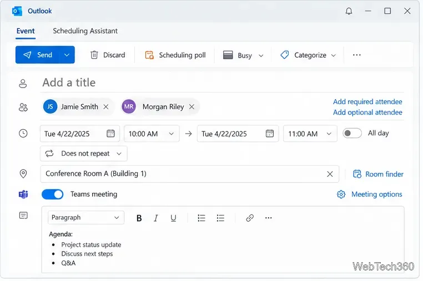This screenshot has width=423, height=281.
Task: Click the Add a title field
Action: (x=222, y=83)
